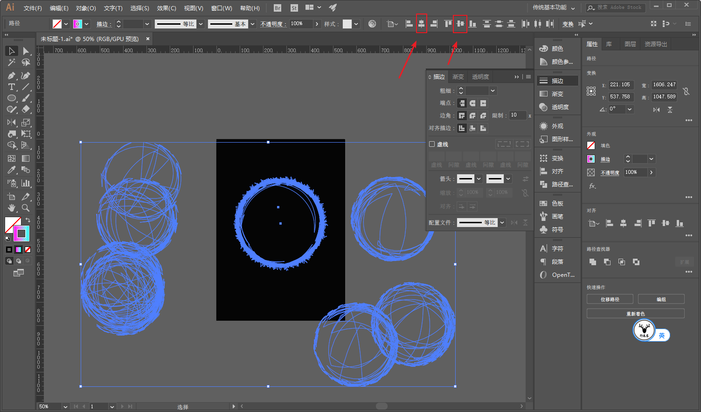Open second 箭头 arrowhead dropdown
The image size is (701, 412).
508,179
